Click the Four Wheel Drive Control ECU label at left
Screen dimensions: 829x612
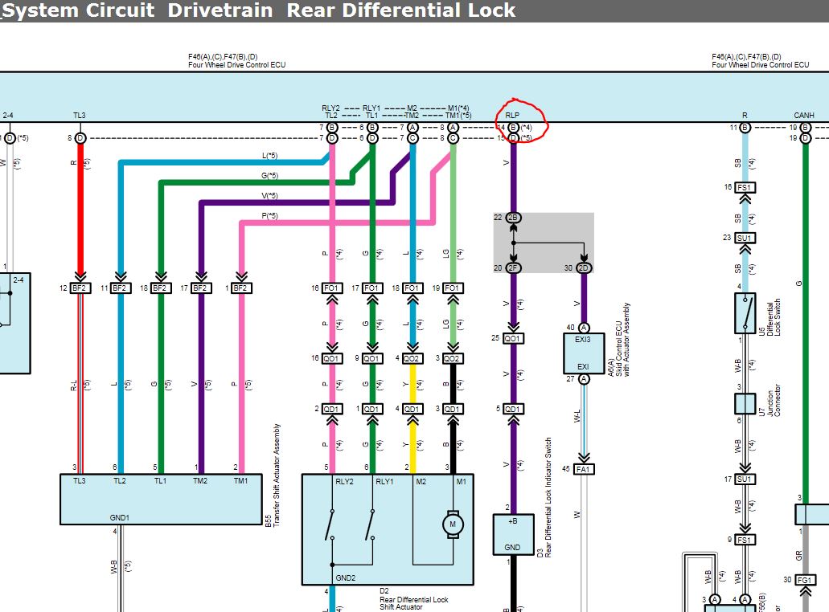pyautogui.click(x=237, y=64)
